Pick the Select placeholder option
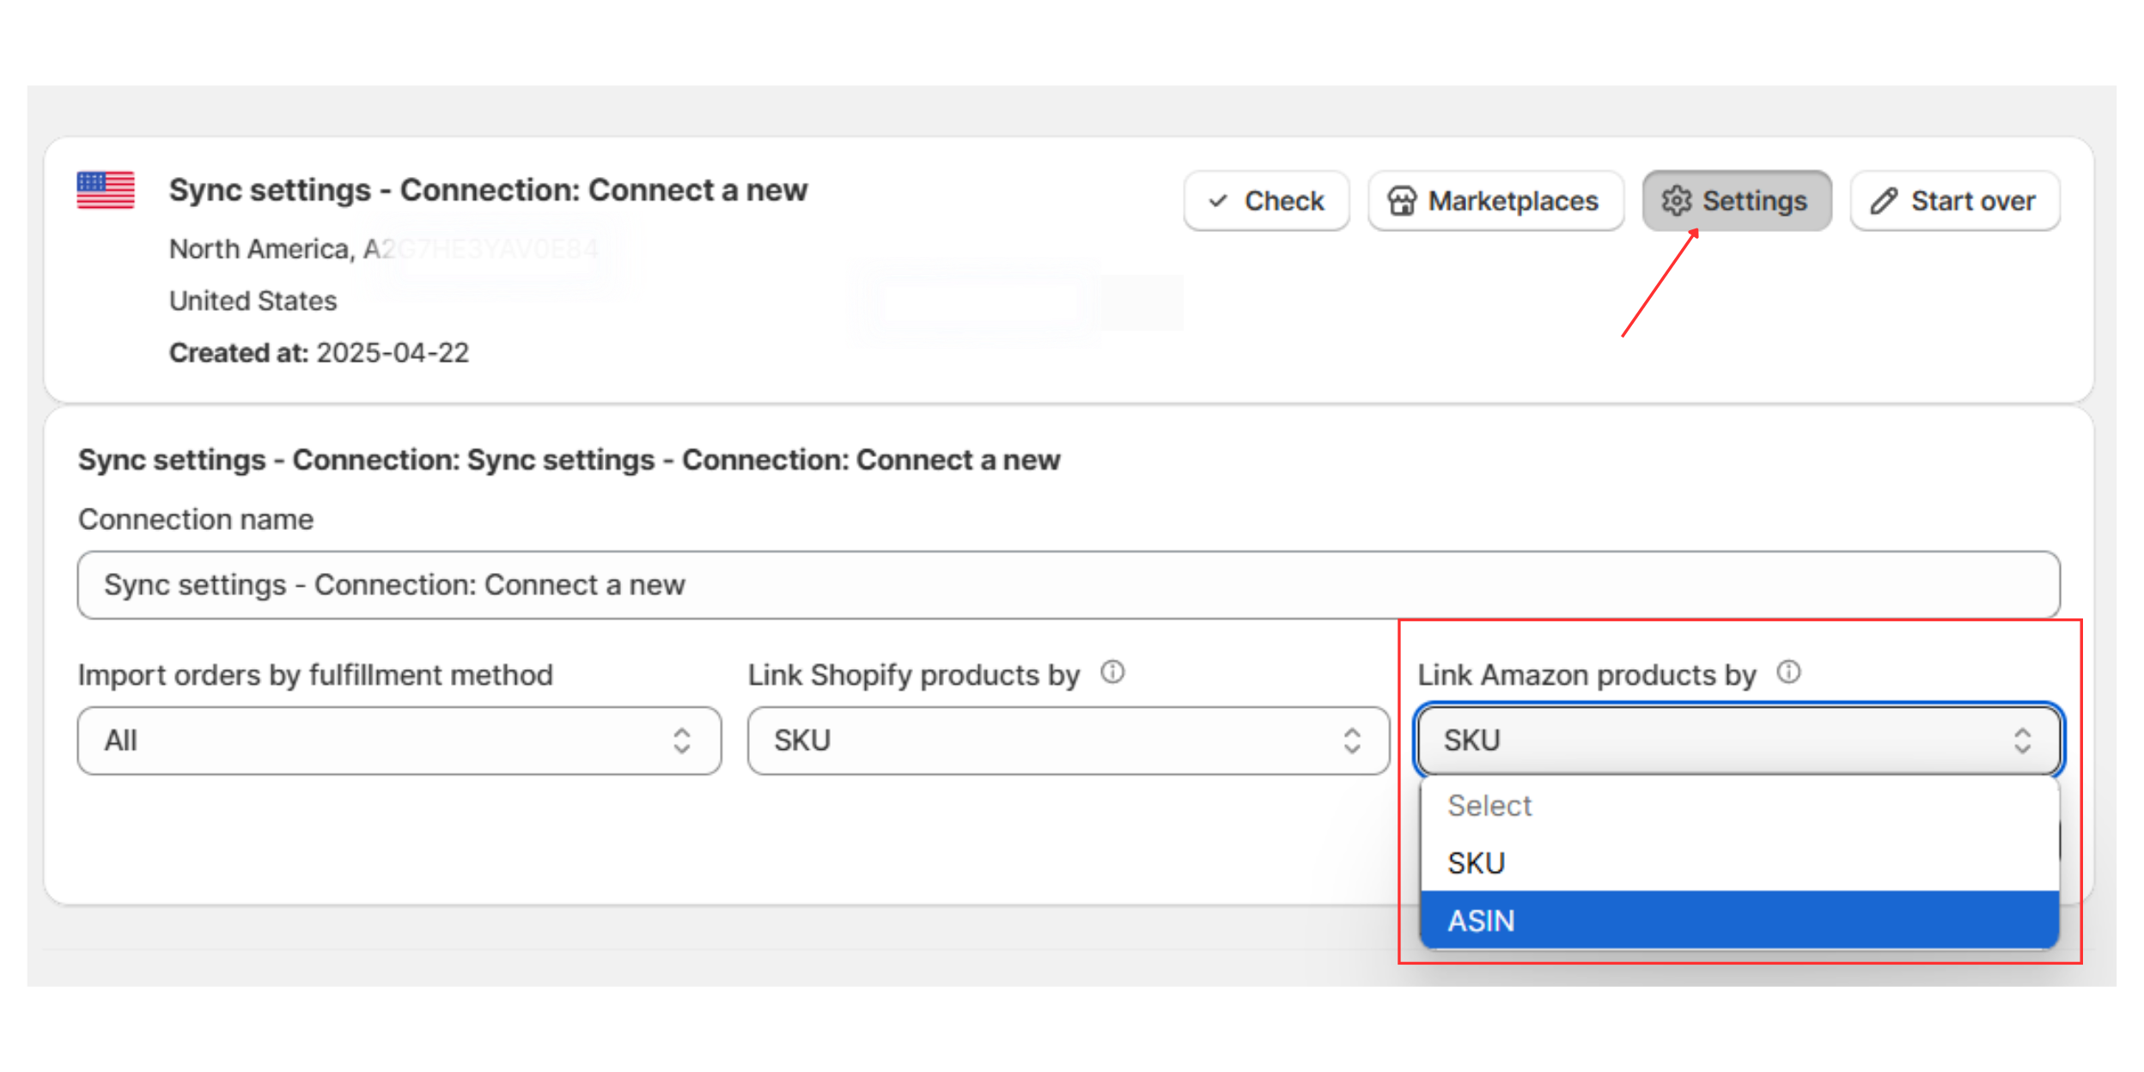Viewport: 2144px width, 1072px height. coord(1739,806)
